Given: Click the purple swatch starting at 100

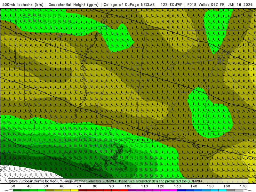Looking at the screenshot, I should pyautogui.click(x=132, y=190).
